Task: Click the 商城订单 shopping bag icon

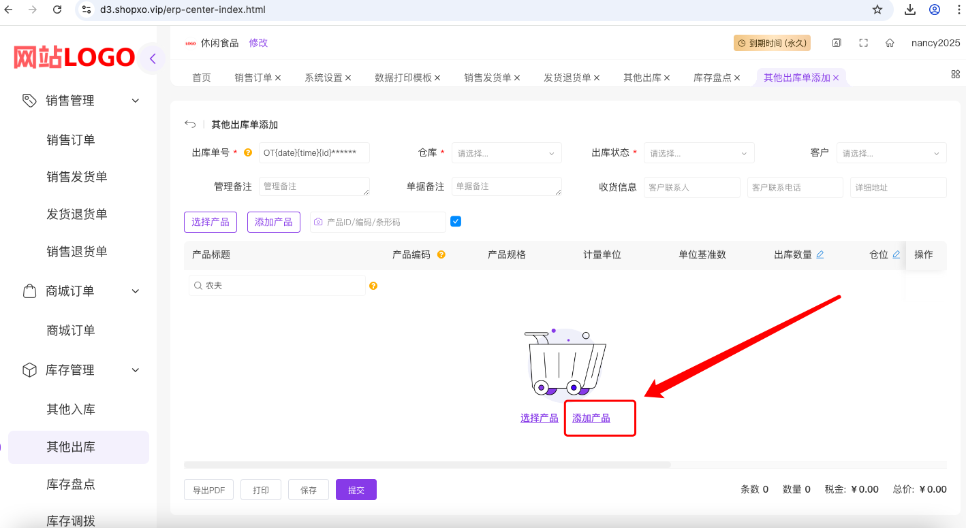Action: tap(29, 291)
